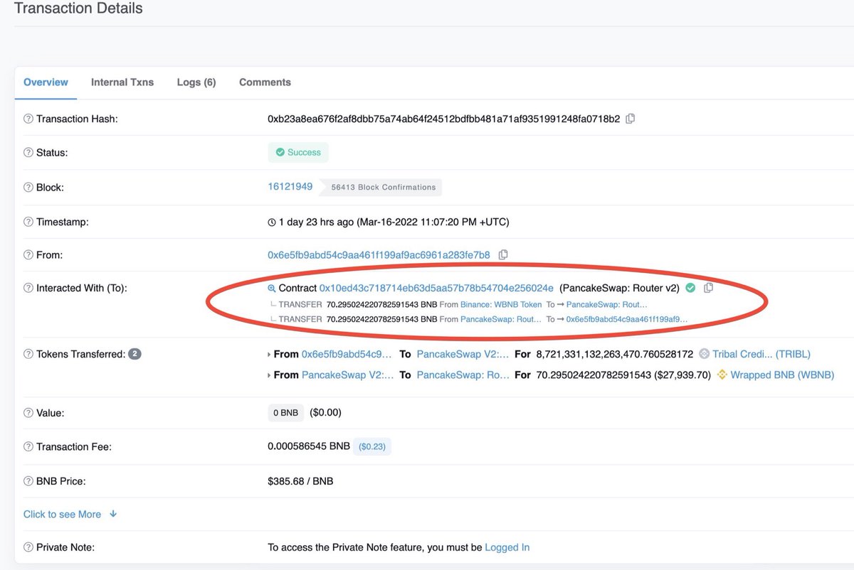
Task: Click the $385.68 / BNB price text
Action: click(300, 481)
